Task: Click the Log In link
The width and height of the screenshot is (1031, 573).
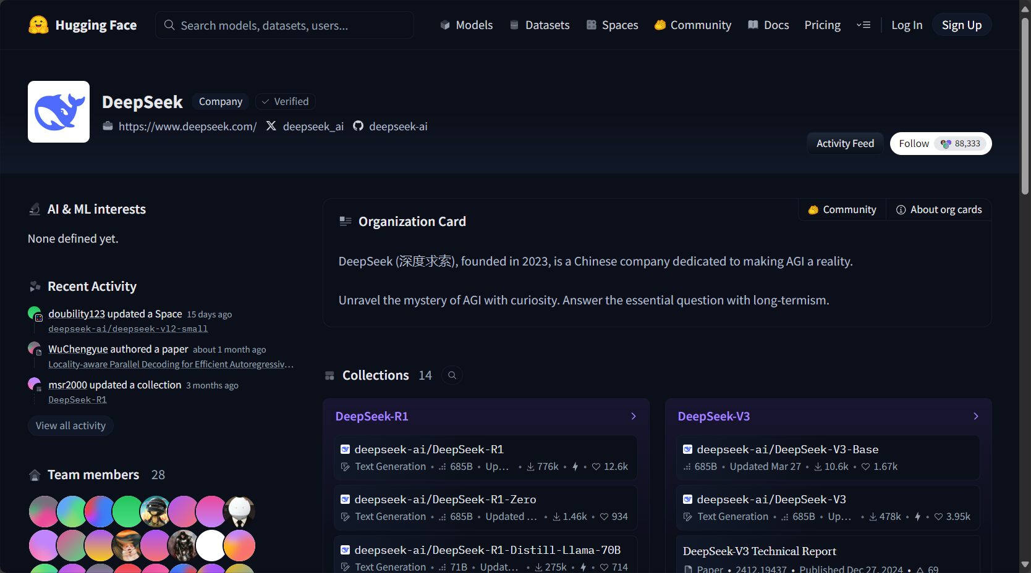Action: click(x=907, y=25)
